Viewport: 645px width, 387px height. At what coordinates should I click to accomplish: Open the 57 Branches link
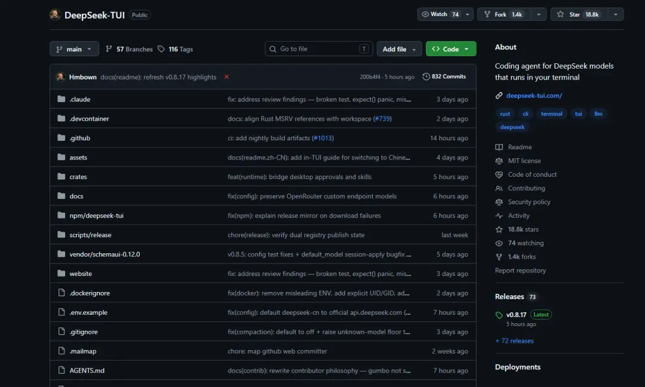pyautogui.click(x=129, y=49)
